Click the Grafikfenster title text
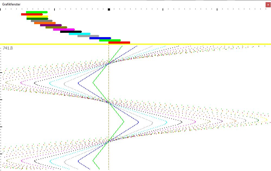Viewport: 271px width, 171px height. [11, 4]
